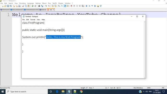Redo action in Notepad++ toolbar

[x=35, y=6]
